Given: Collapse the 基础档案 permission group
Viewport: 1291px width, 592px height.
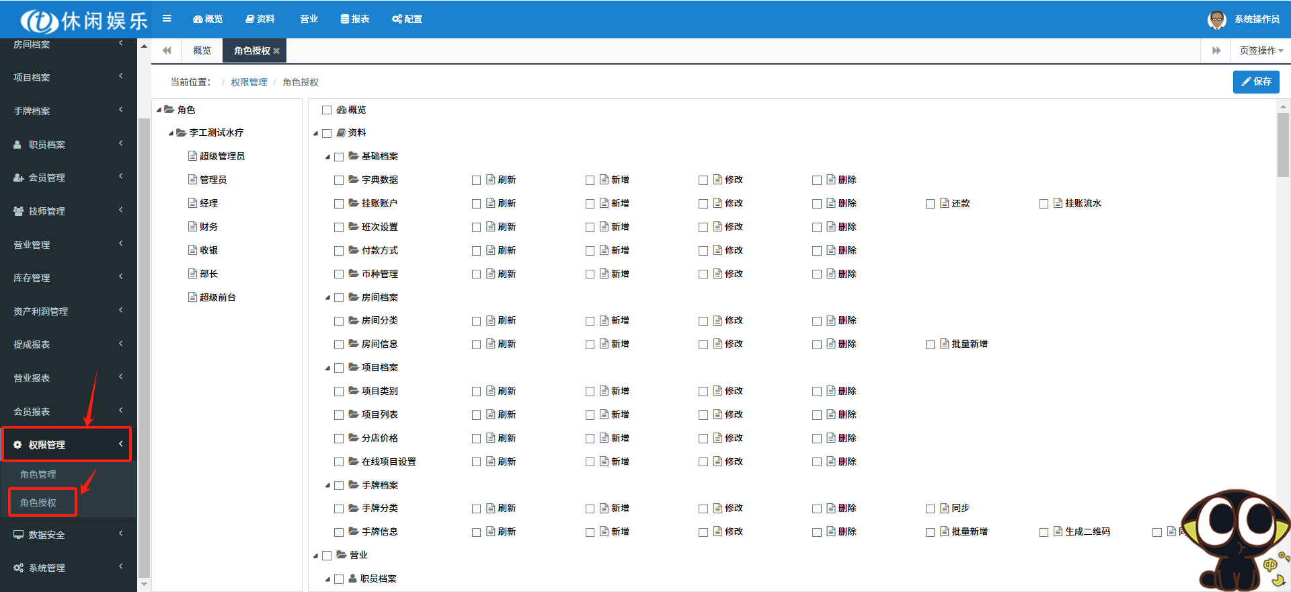Looking at the screenshot, I should pyautogui.click(x=327, y=157).
